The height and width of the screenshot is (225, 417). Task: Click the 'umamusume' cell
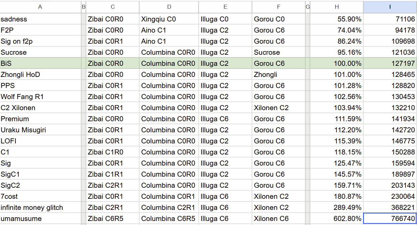tap(40, 219)
